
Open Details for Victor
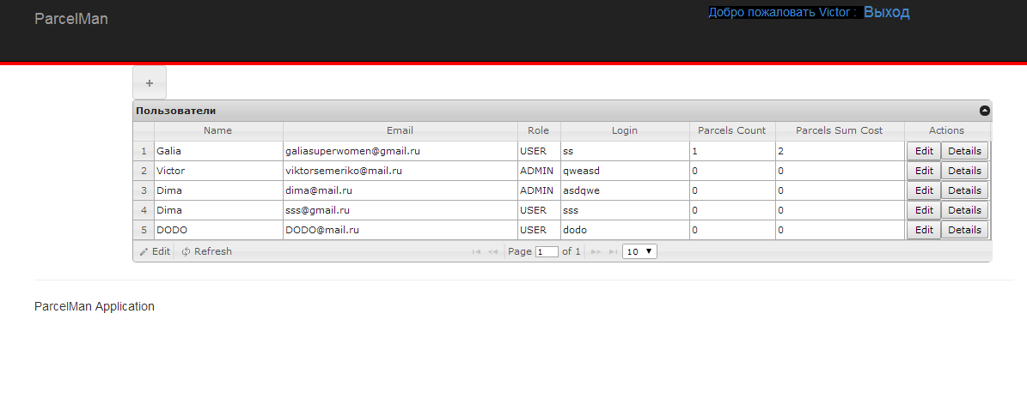(x=965, y=171)
